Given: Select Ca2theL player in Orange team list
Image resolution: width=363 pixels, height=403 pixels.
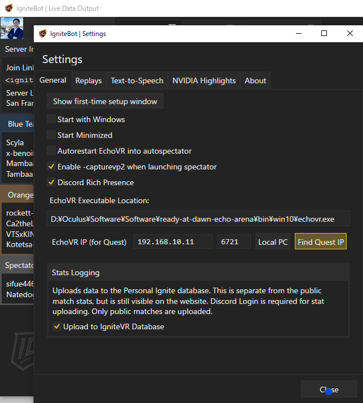Looking at the screenshot, I should click(x=20, y=223).
